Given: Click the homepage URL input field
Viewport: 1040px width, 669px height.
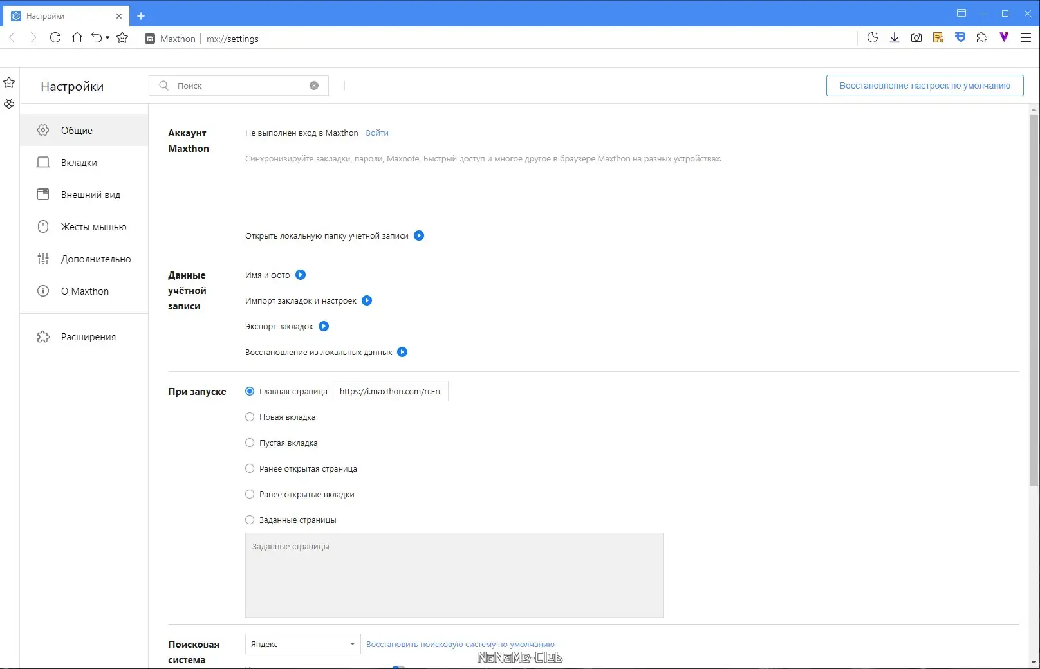Looking at the screenshot, I should (391, 391).
